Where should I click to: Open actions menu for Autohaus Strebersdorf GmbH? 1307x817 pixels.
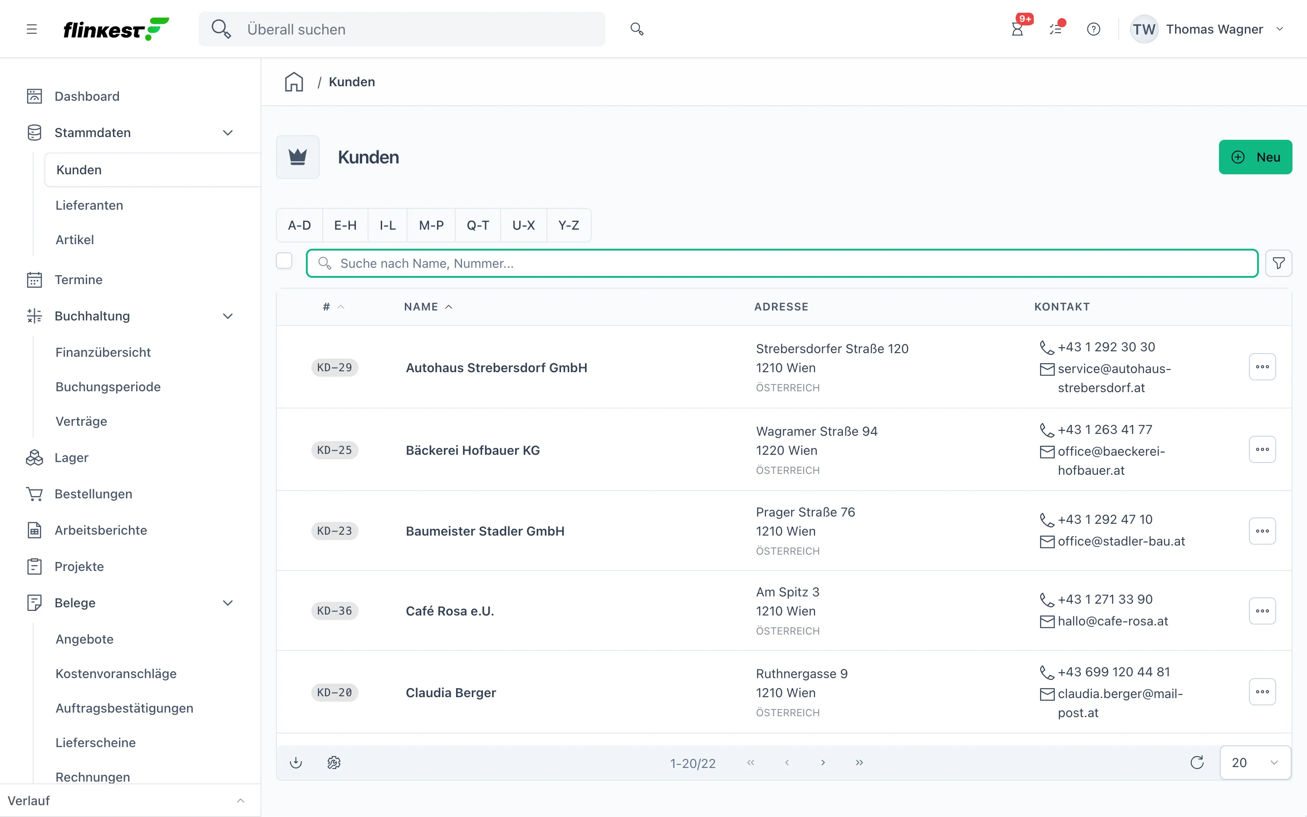[x=1262, y=367]
